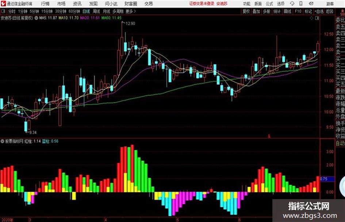Click the MA60: 11.45 indicator value
Viewport: 345px width, 222px height.
(111, 18)
